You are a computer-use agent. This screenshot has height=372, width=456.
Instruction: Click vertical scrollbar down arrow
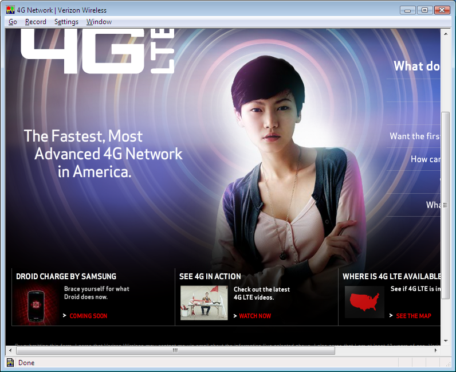[x=446, y=341]
